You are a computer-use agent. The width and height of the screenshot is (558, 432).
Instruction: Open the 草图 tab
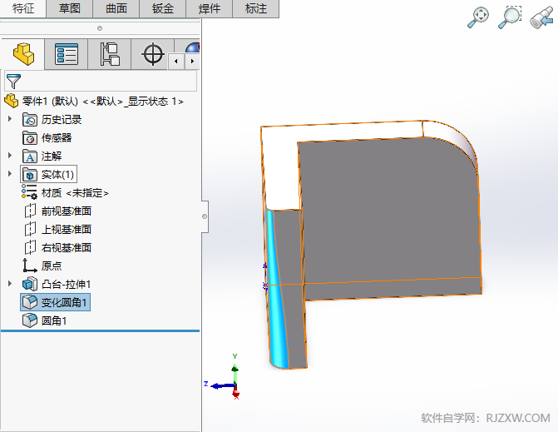(70, 8)
